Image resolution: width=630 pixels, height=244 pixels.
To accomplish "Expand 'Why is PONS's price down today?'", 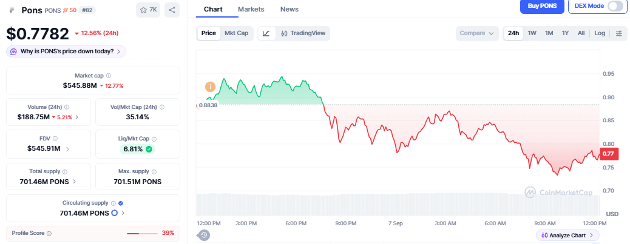I will tap(66, 51).
